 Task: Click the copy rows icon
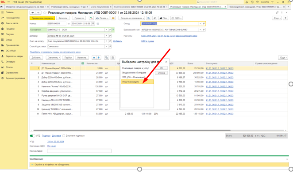(107, 58)
